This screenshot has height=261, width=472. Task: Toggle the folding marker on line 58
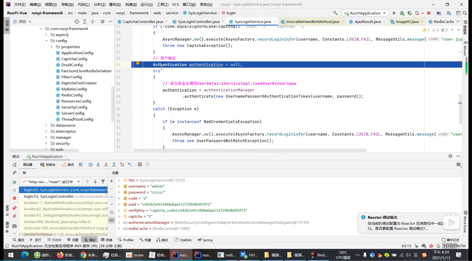[x=131, y=33]
